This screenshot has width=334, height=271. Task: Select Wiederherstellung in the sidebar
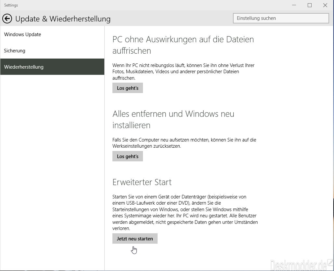point(52,67)
